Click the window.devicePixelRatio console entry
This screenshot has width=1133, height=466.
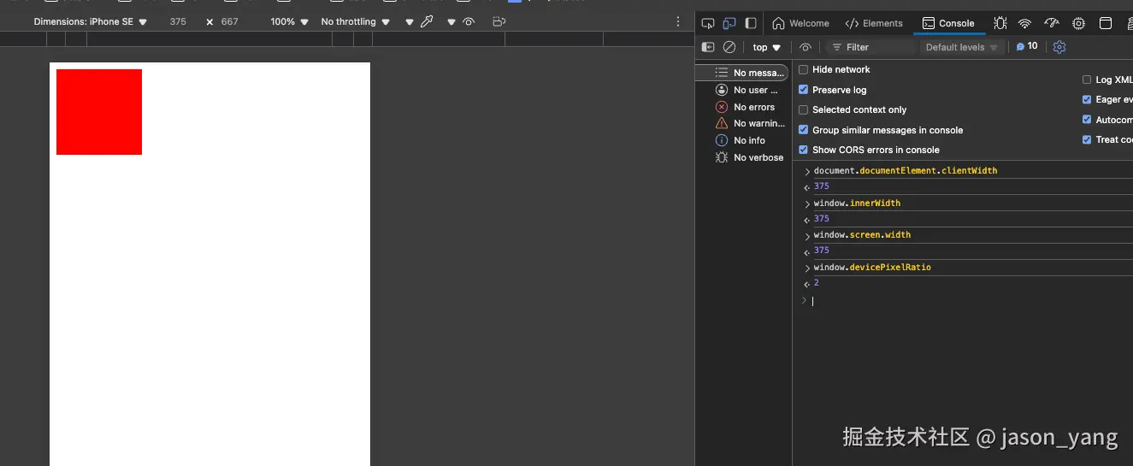point(872,267)
